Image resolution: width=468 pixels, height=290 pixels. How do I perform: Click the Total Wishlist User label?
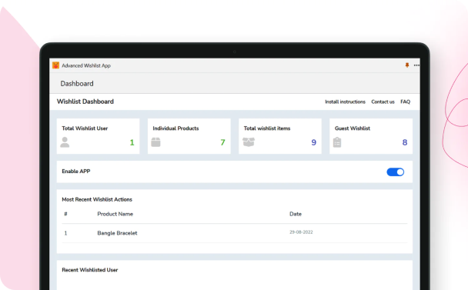(x=85, y=128)
